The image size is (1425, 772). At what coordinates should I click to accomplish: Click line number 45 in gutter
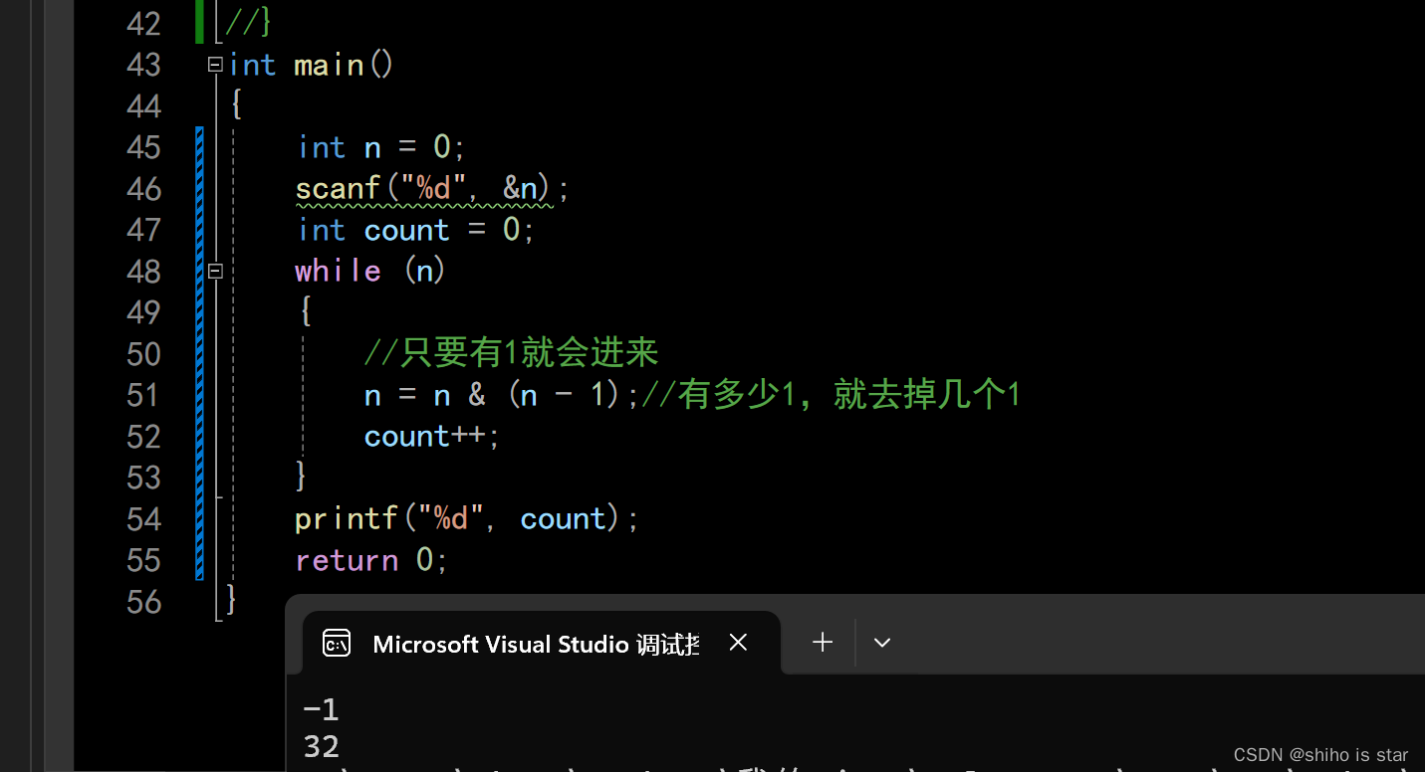[x=144, y=147]
